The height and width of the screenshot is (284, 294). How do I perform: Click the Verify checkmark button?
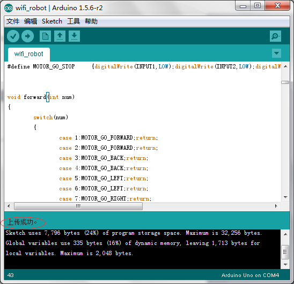click(13, 36)
